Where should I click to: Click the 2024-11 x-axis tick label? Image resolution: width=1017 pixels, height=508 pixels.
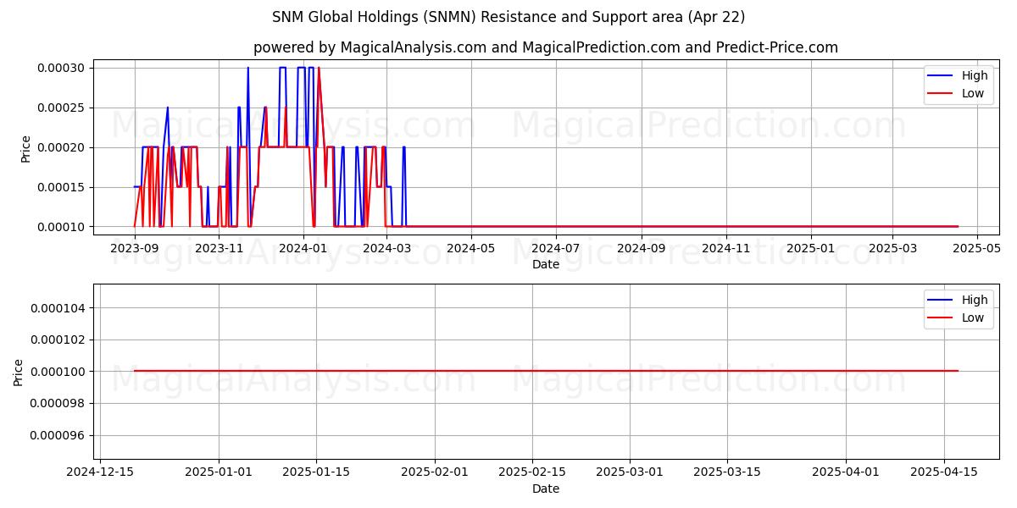pyautogui.click(x=726, y=248)
